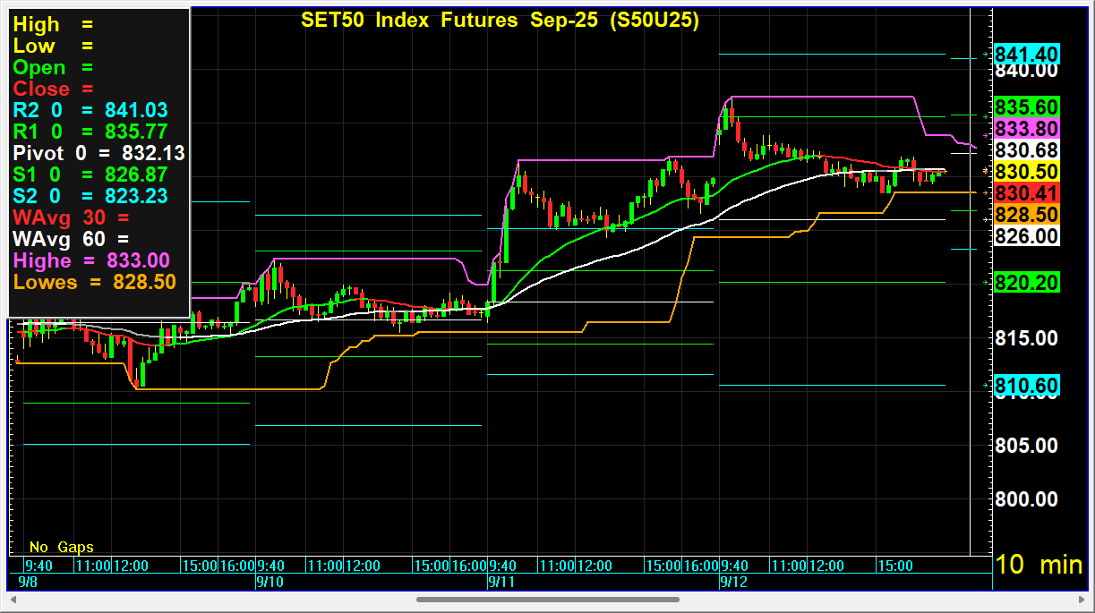This screenshot has width=1095, height=613.
Task: Select the Low row in the legend
Action: pyautogui.click(x=53, y=46)
